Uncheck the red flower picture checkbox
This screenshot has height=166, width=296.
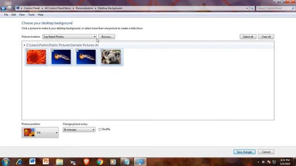pos(27,50)
